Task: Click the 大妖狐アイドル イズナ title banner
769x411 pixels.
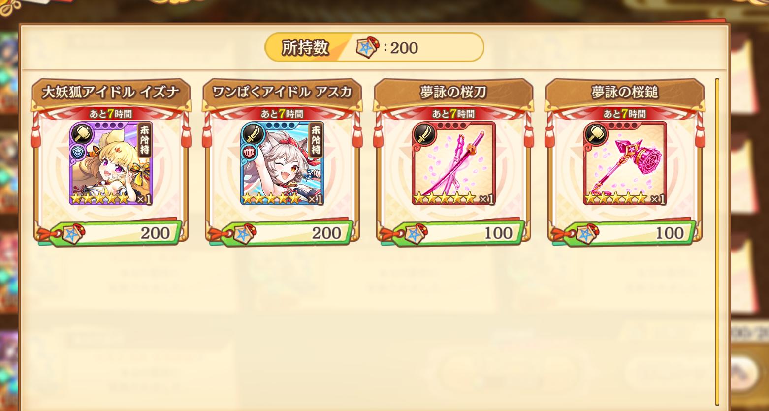Action: [x=111, y=93]
